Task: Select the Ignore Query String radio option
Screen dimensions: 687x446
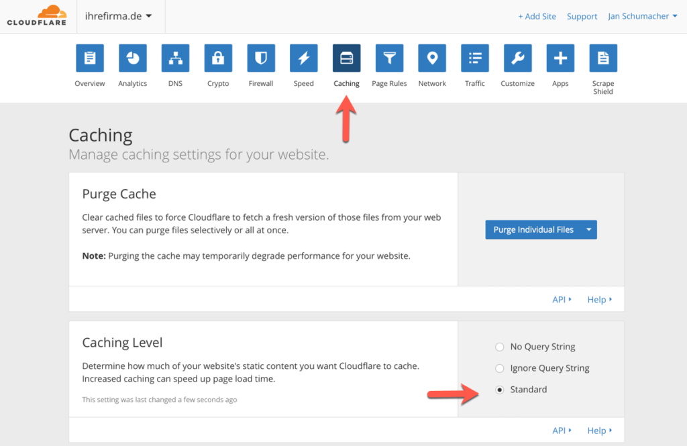Action: point(499,368)
